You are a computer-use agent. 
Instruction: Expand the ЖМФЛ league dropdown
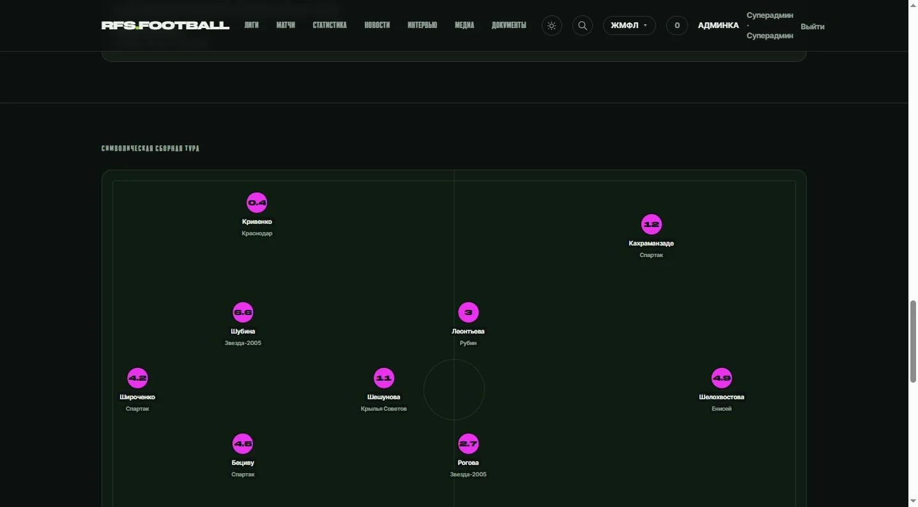click(x=629, y=26)
